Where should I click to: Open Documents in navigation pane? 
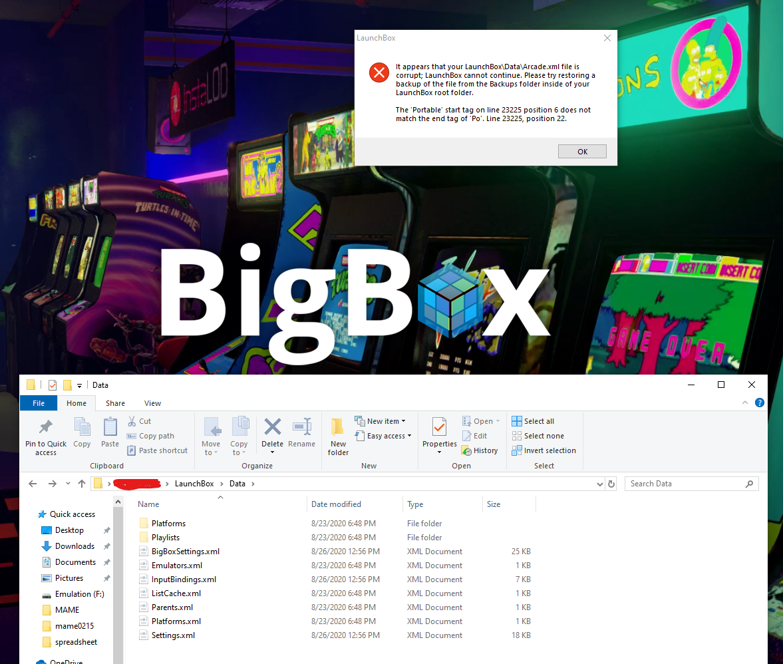coord(75,562)
